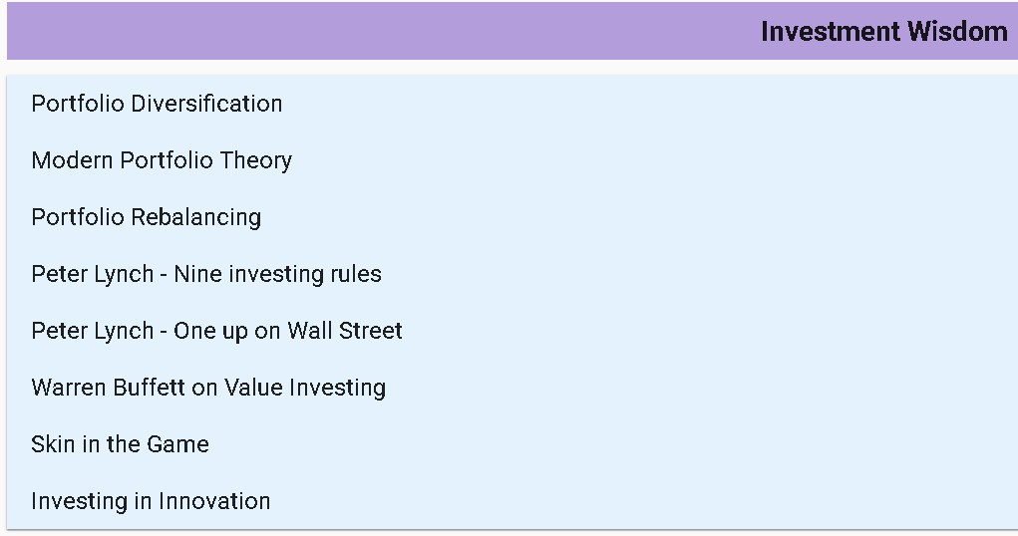1018x536 pixels.
Task: Open Peter Lynch - One up on Wall Street
Action: click(216, 331)
